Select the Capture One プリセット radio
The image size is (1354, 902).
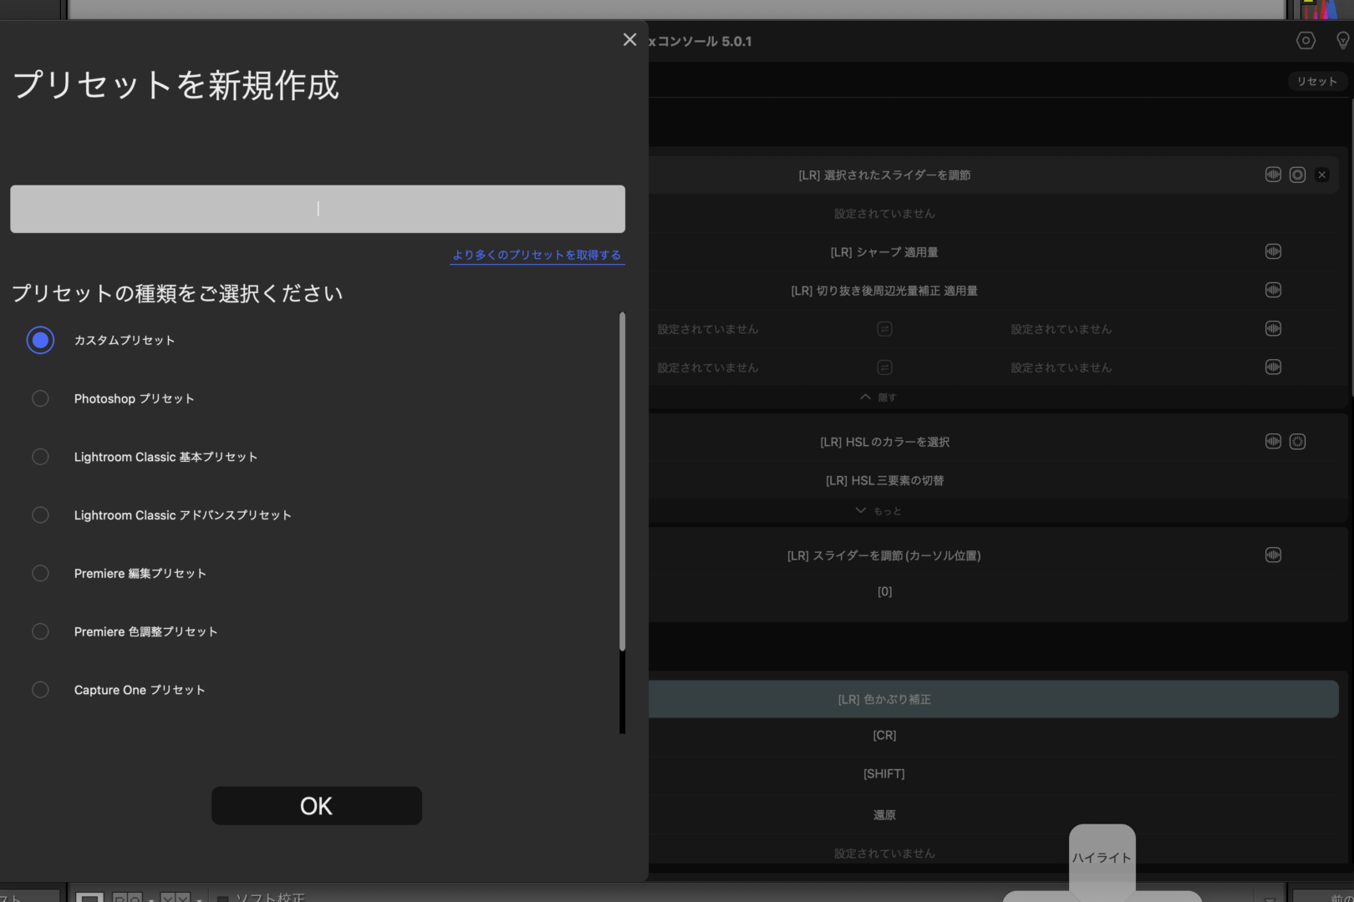tap(40, 690)
